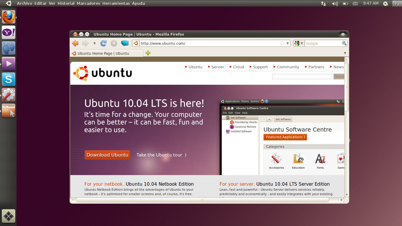Open the chat status bubble with X
The height and width of the screenshot is (226, 402).
[386, 4]
